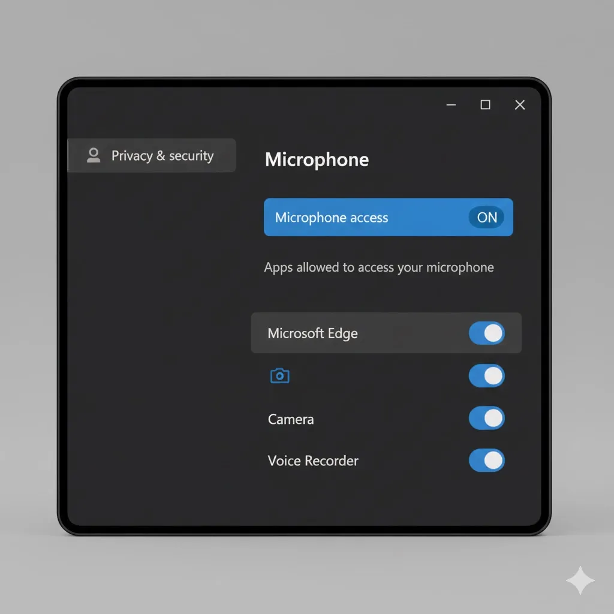Toggle the switch next to the camera icon
Screen dimensions: 614x614
(x=486, y=376)
